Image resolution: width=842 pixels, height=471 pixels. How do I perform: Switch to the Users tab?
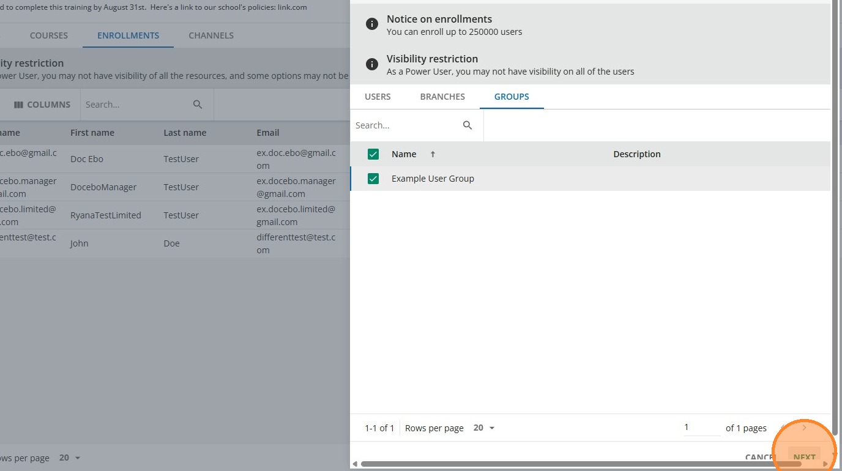pyautogui.click(x=378, y=97)
